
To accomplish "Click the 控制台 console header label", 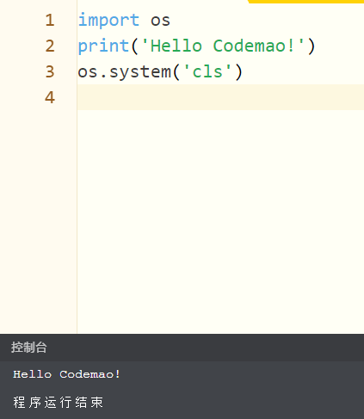I will (29, 348).
